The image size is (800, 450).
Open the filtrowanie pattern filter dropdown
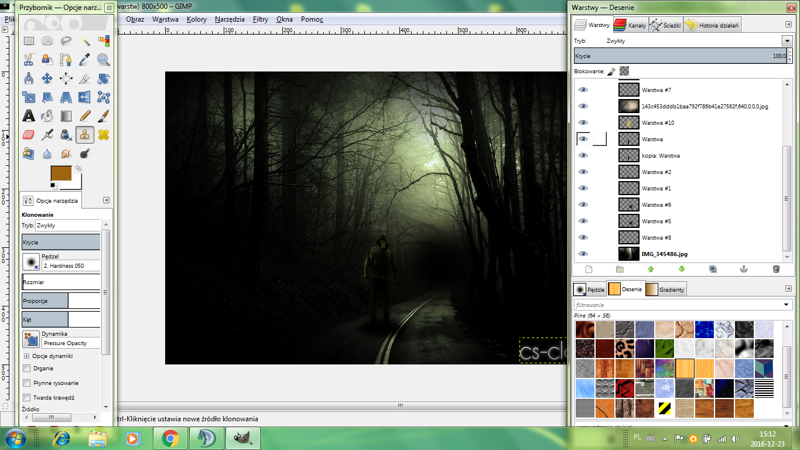(x=787, y=305)
